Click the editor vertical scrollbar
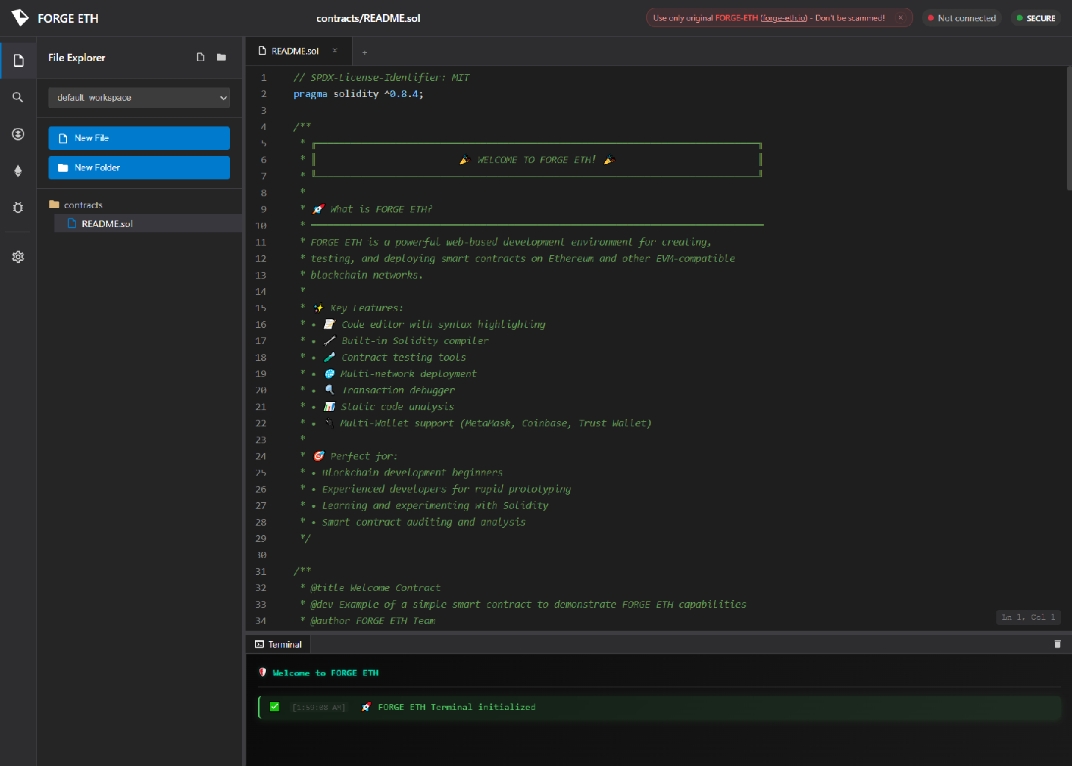Image resolution: width=1072 pixels, height=766 pixels. point(1069,129)
